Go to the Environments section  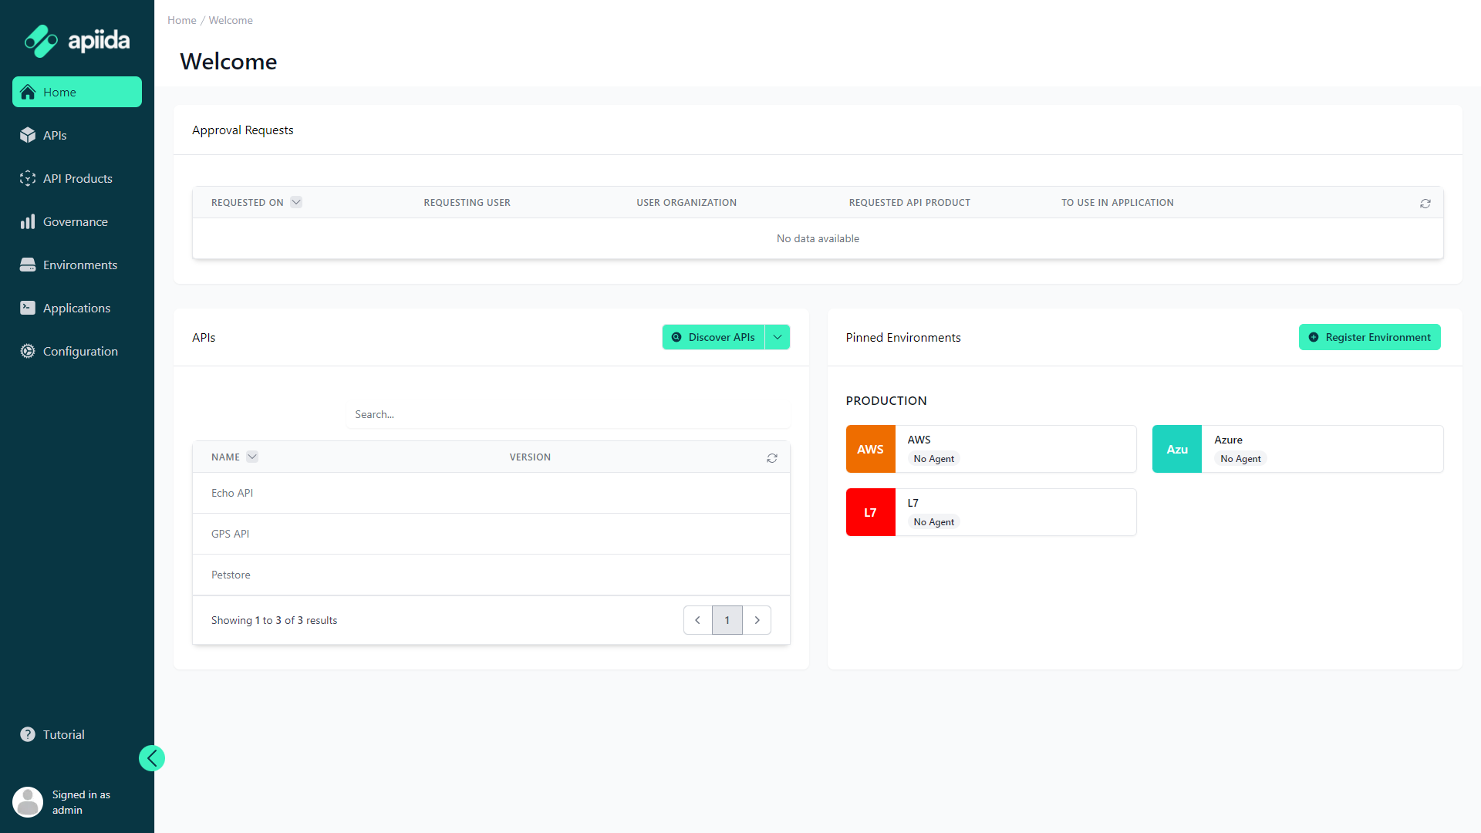79,265
